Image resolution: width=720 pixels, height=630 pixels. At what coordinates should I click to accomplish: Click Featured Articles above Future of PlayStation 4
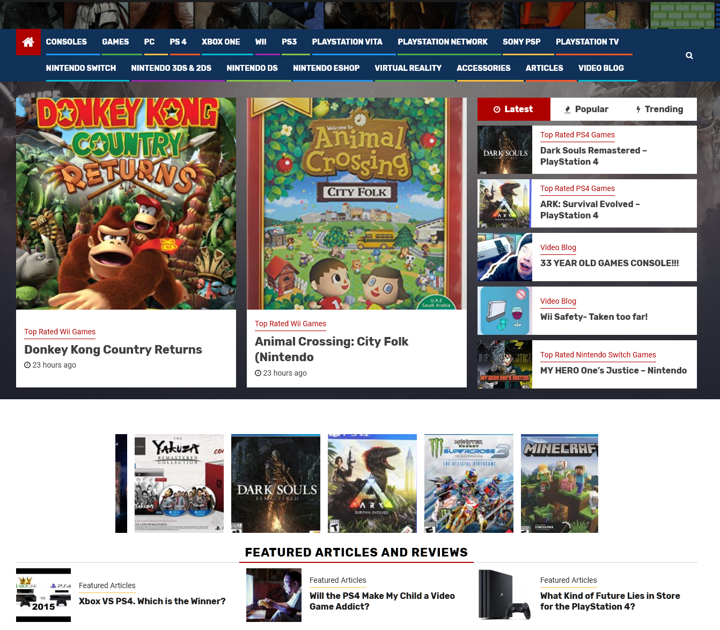[x=568, y=580]
